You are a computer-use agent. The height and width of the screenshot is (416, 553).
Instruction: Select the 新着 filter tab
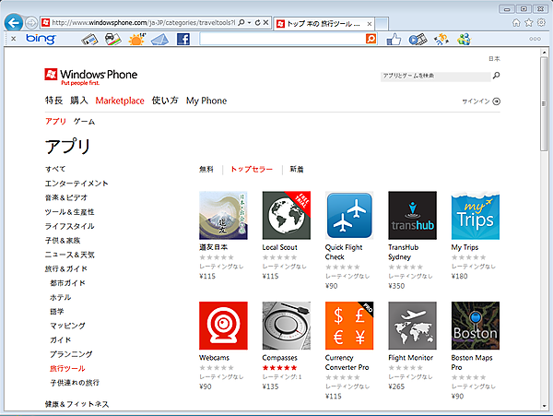(297, 170)
